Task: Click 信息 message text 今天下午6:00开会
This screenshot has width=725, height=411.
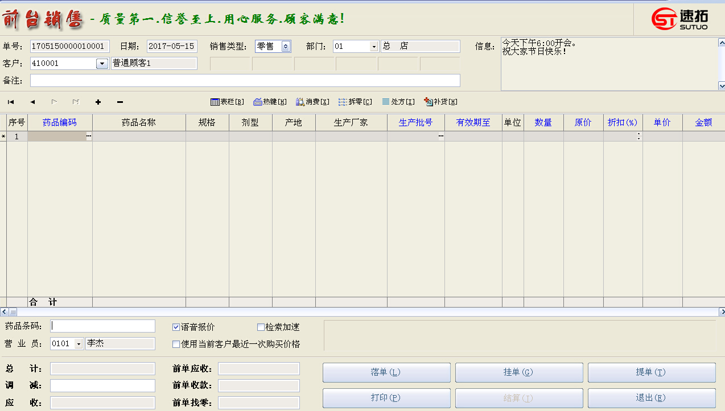Action: tap(539, 43)
